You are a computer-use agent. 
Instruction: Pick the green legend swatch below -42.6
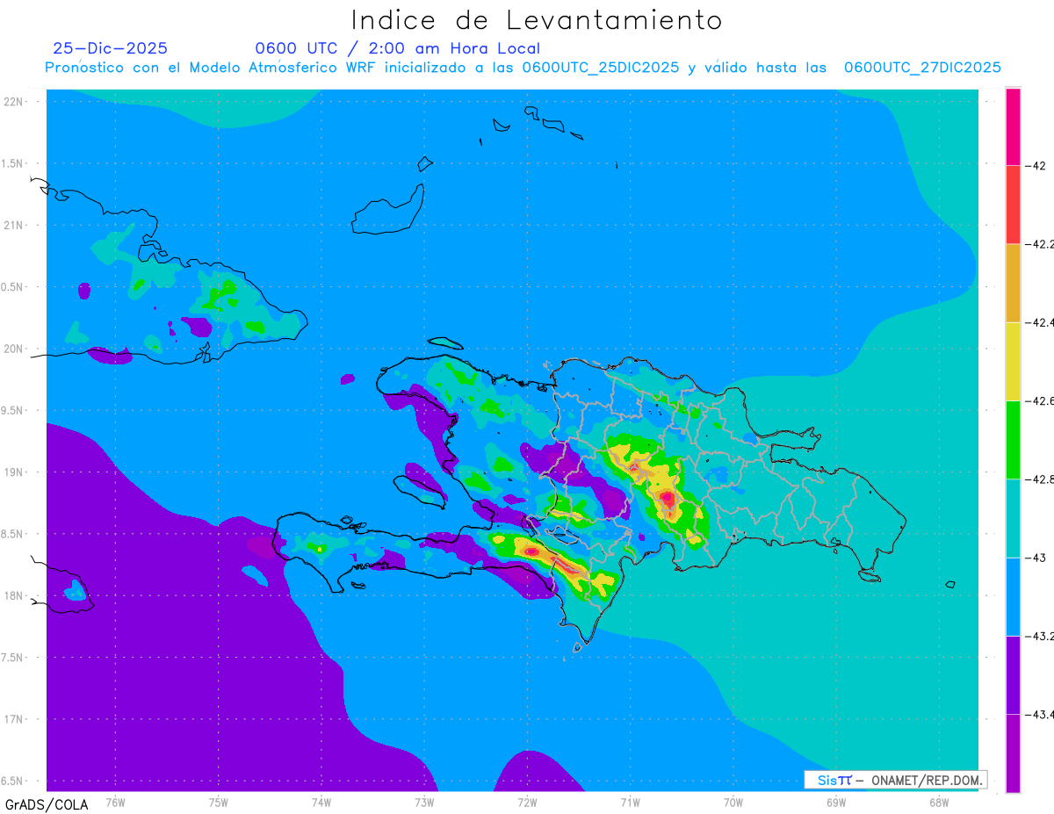[x=1013, y=440]
